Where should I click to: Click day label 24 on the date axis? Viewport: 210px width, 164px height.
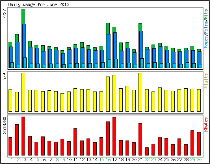(160, 160)
